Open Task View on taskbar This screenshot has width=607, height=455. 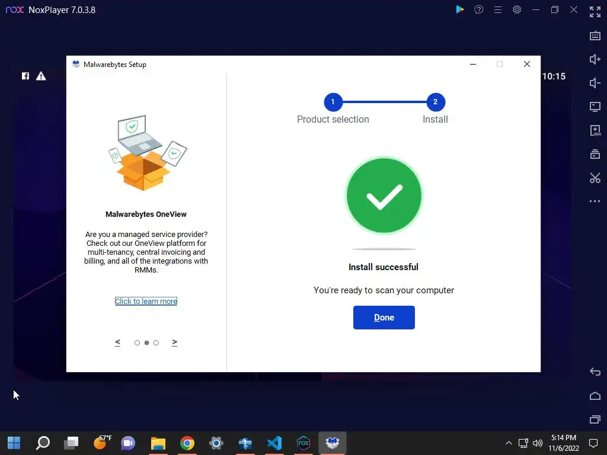71,443
